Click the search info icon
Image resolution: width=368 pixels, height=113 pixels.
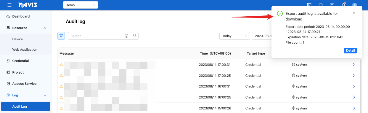pyautogui.click(x=127, y=36)
